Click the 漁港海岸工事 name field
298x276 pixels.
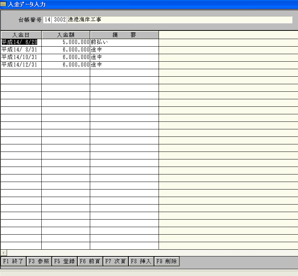tap(180, 20)
